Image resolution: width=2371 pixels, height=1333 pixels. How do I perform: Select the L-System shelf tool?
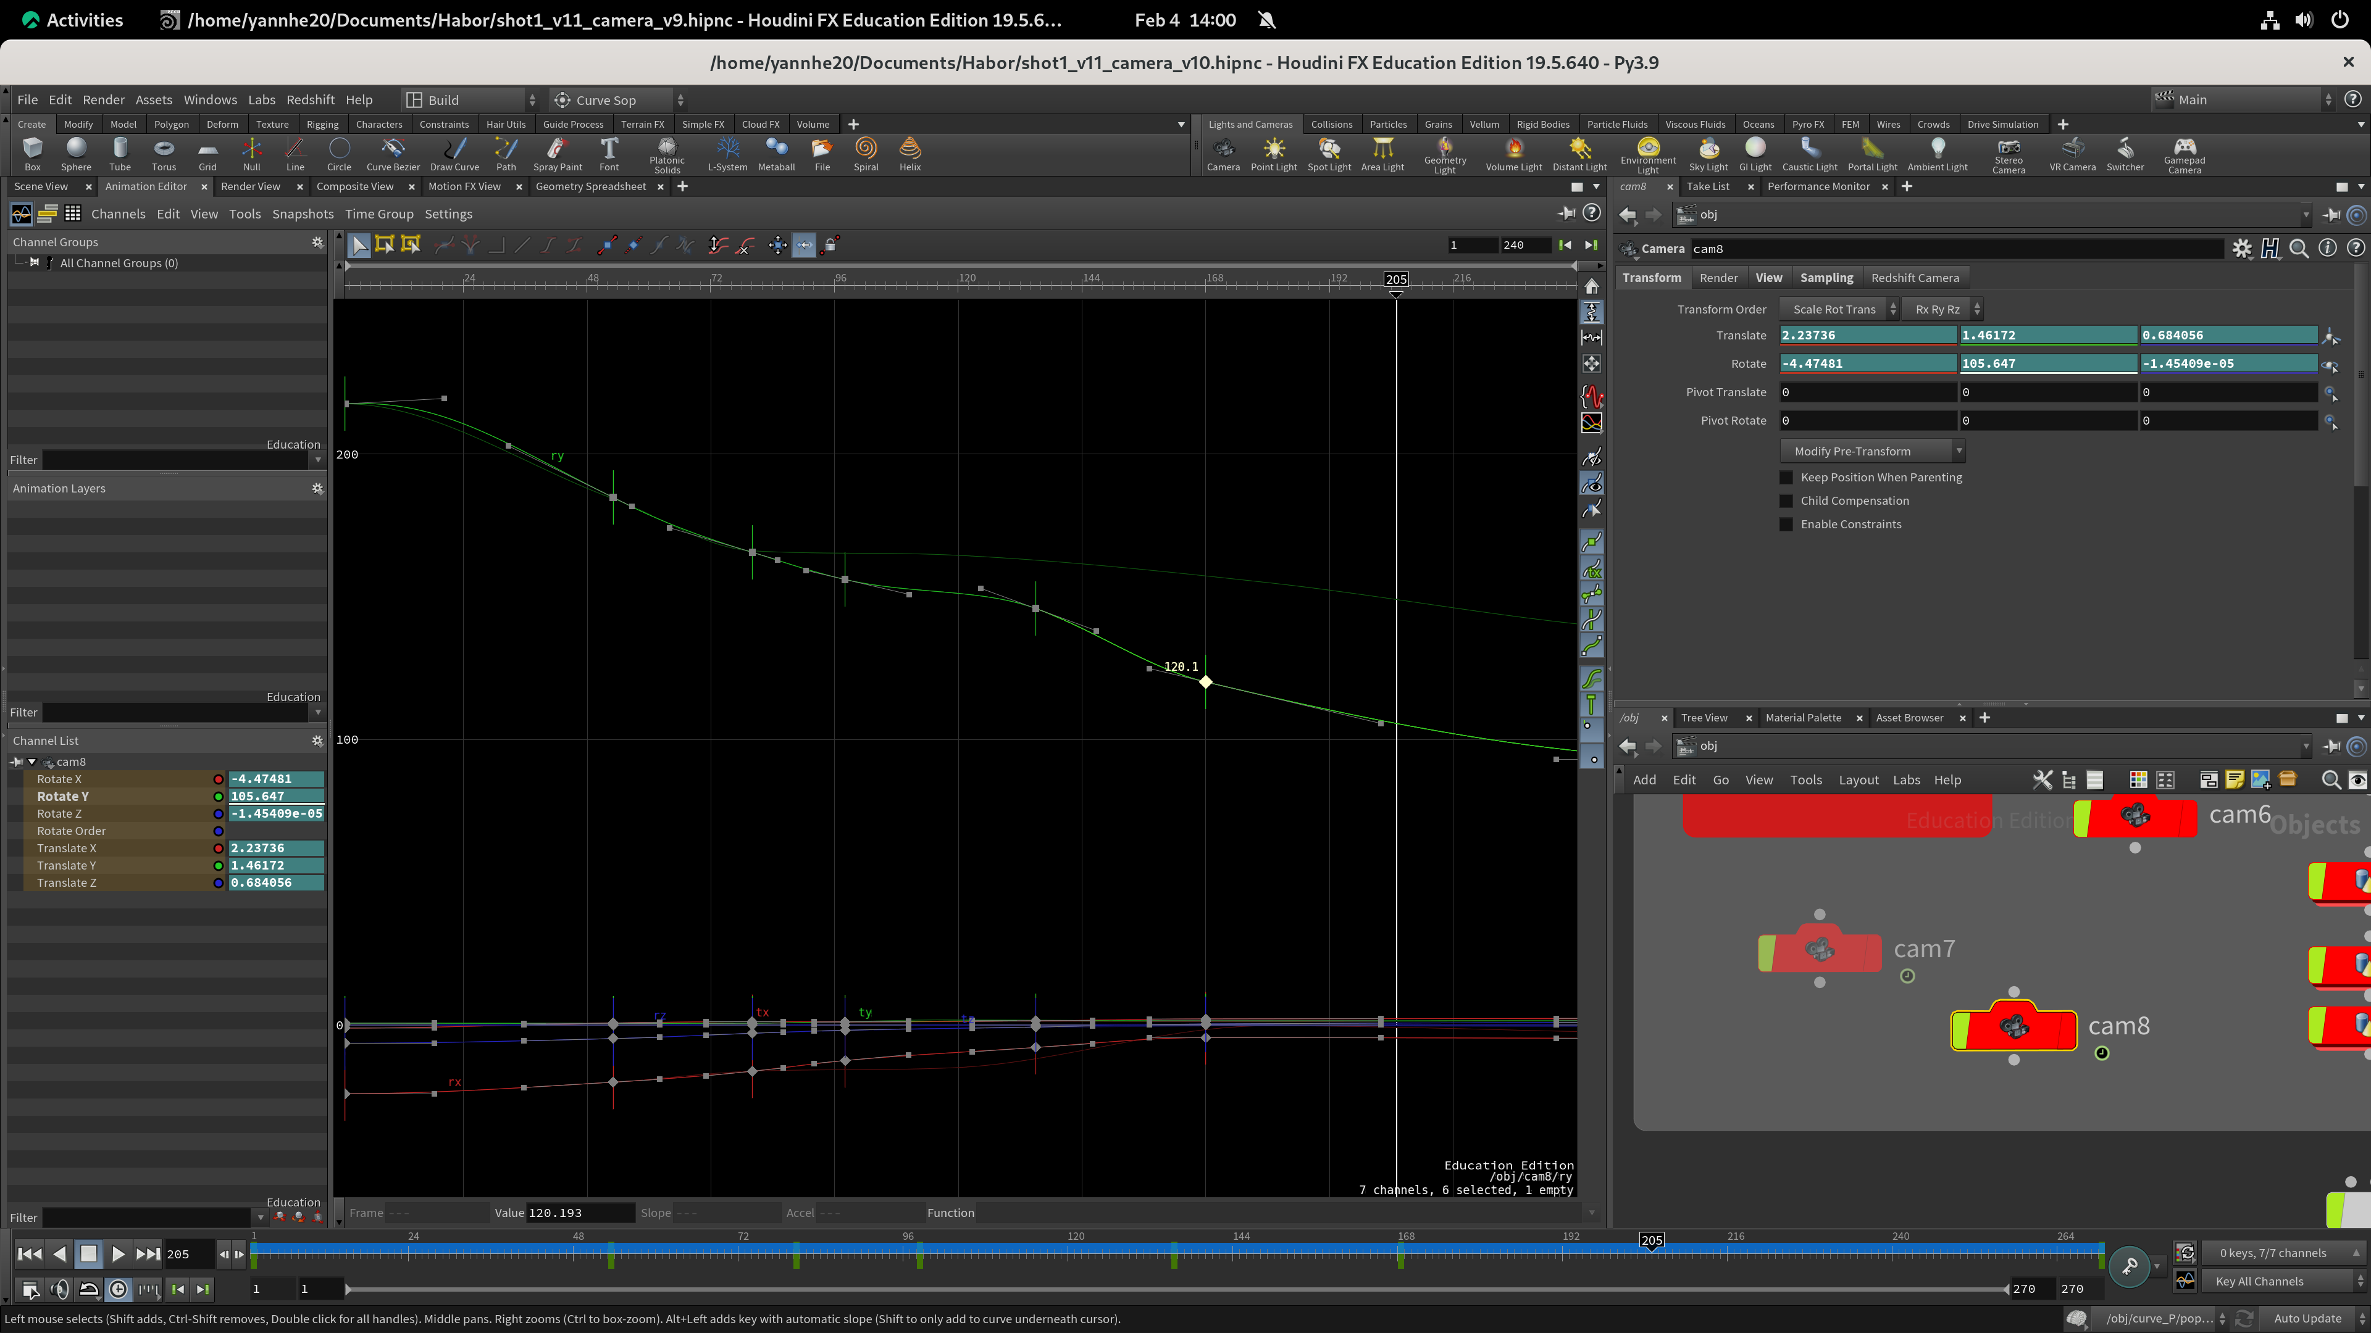727,154
